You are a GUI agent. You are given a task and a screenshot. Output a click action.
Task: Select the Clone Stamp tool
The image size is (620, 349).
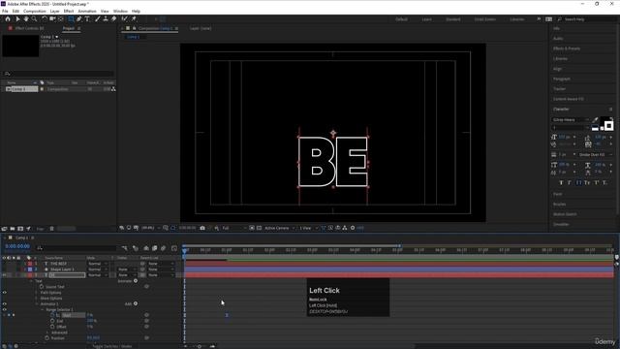pyautogui.click(x=106, y=19)
